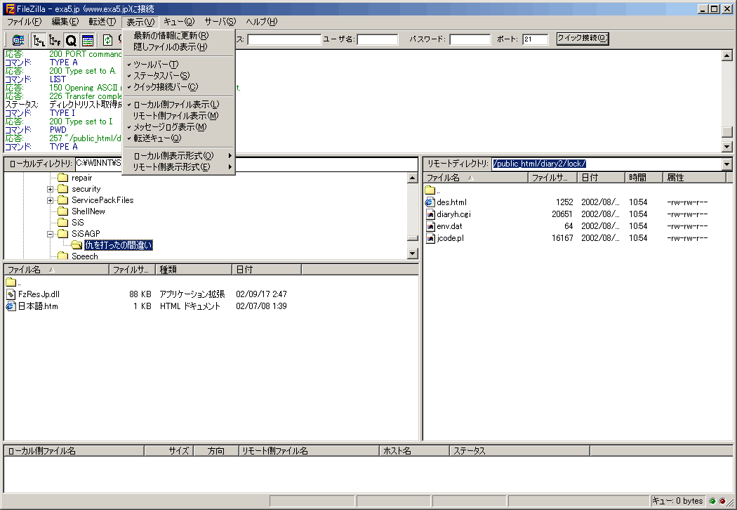Click the refresh toolbar icon
737x510 pixels.
(107, 40)
